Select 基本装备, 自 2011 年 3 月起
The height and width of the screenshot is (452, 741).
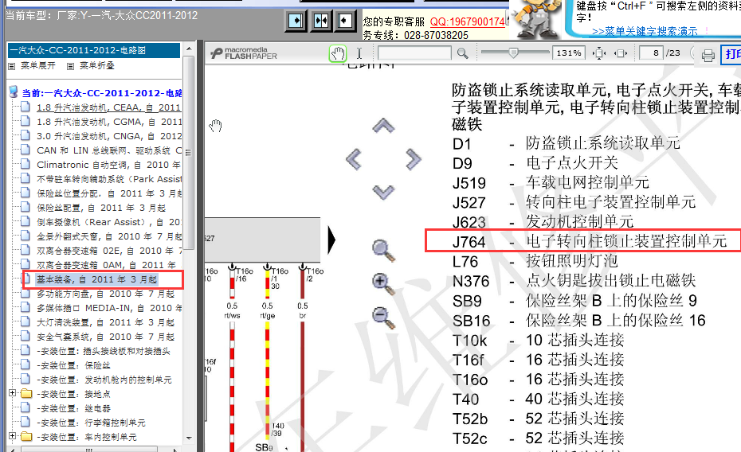tap(97, 279)
